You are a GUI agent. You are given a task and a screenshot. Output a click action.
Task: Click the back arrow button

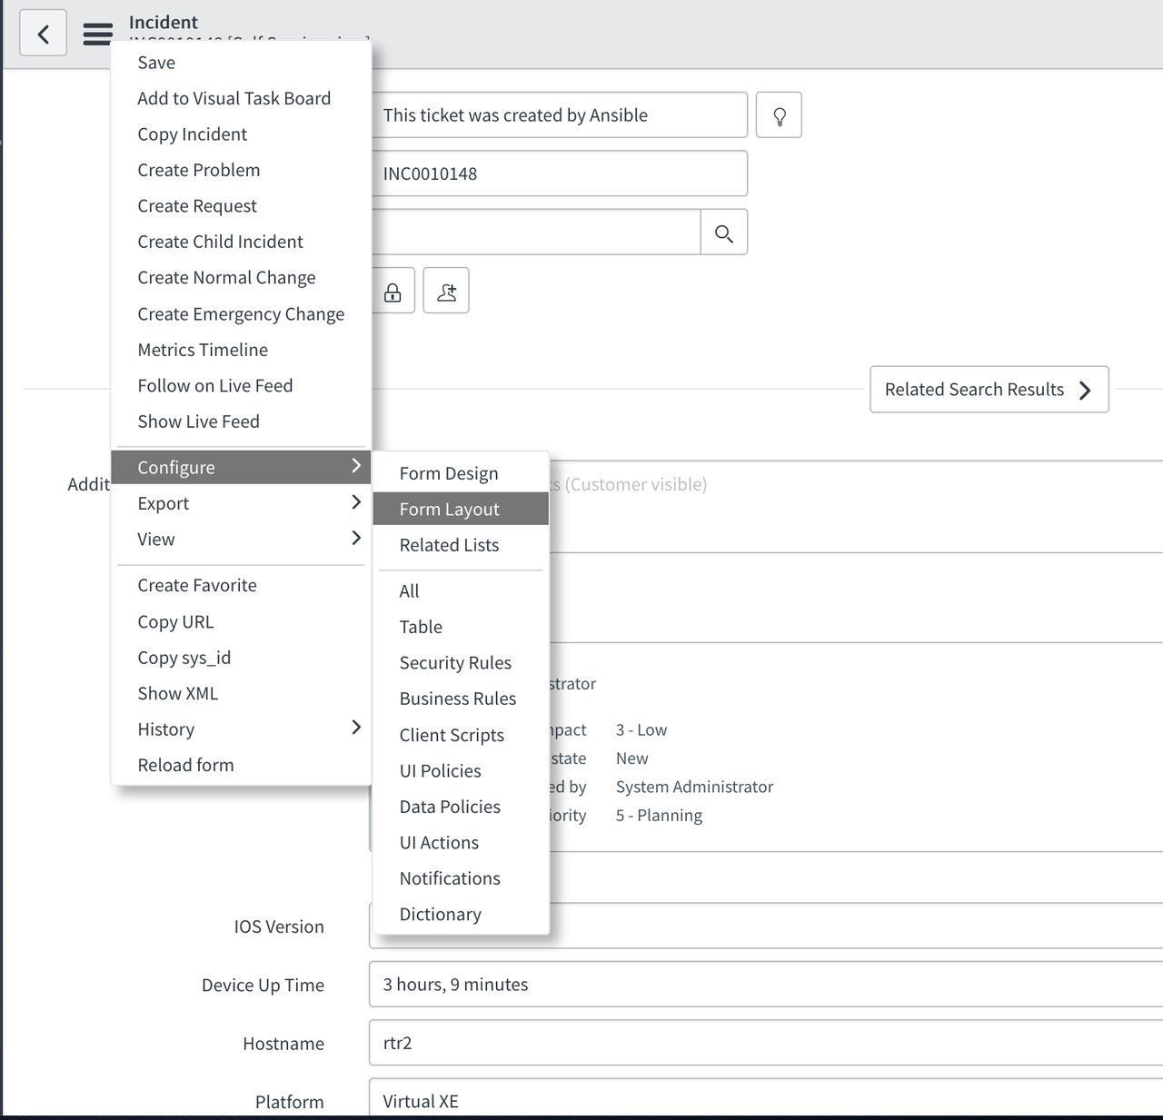[43, 34]
